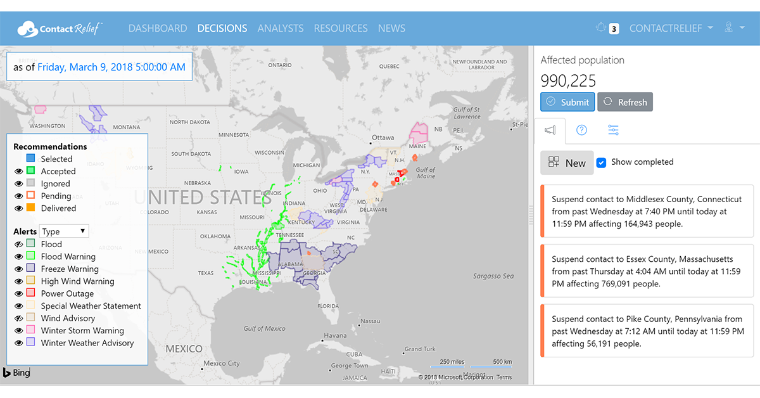The width and height of the screenshot is (760, 398).
Task: Open the sliders filter settings tab
Action: click(613, 131)
